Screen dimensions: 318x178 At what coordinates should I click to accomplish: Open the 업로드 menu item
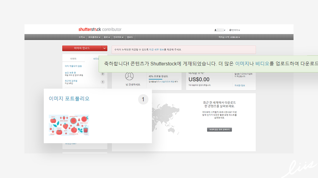pyautogui.click(x=130, y=37)
